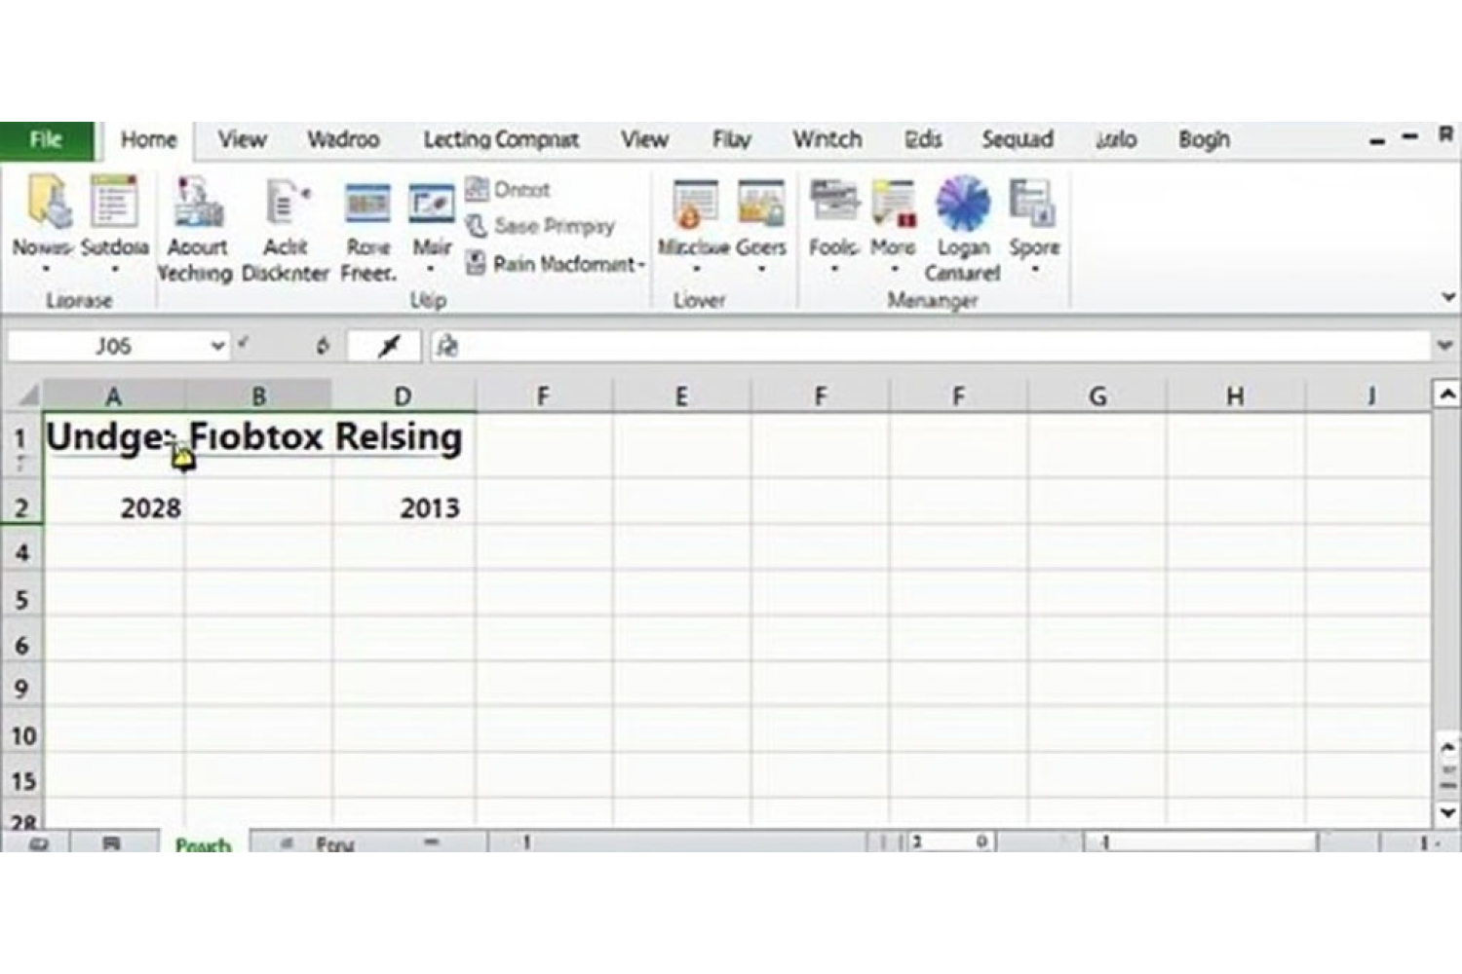Expand the Name Box dropdown arrow
Screen dimensions: 1462x974
coord(217,346)
